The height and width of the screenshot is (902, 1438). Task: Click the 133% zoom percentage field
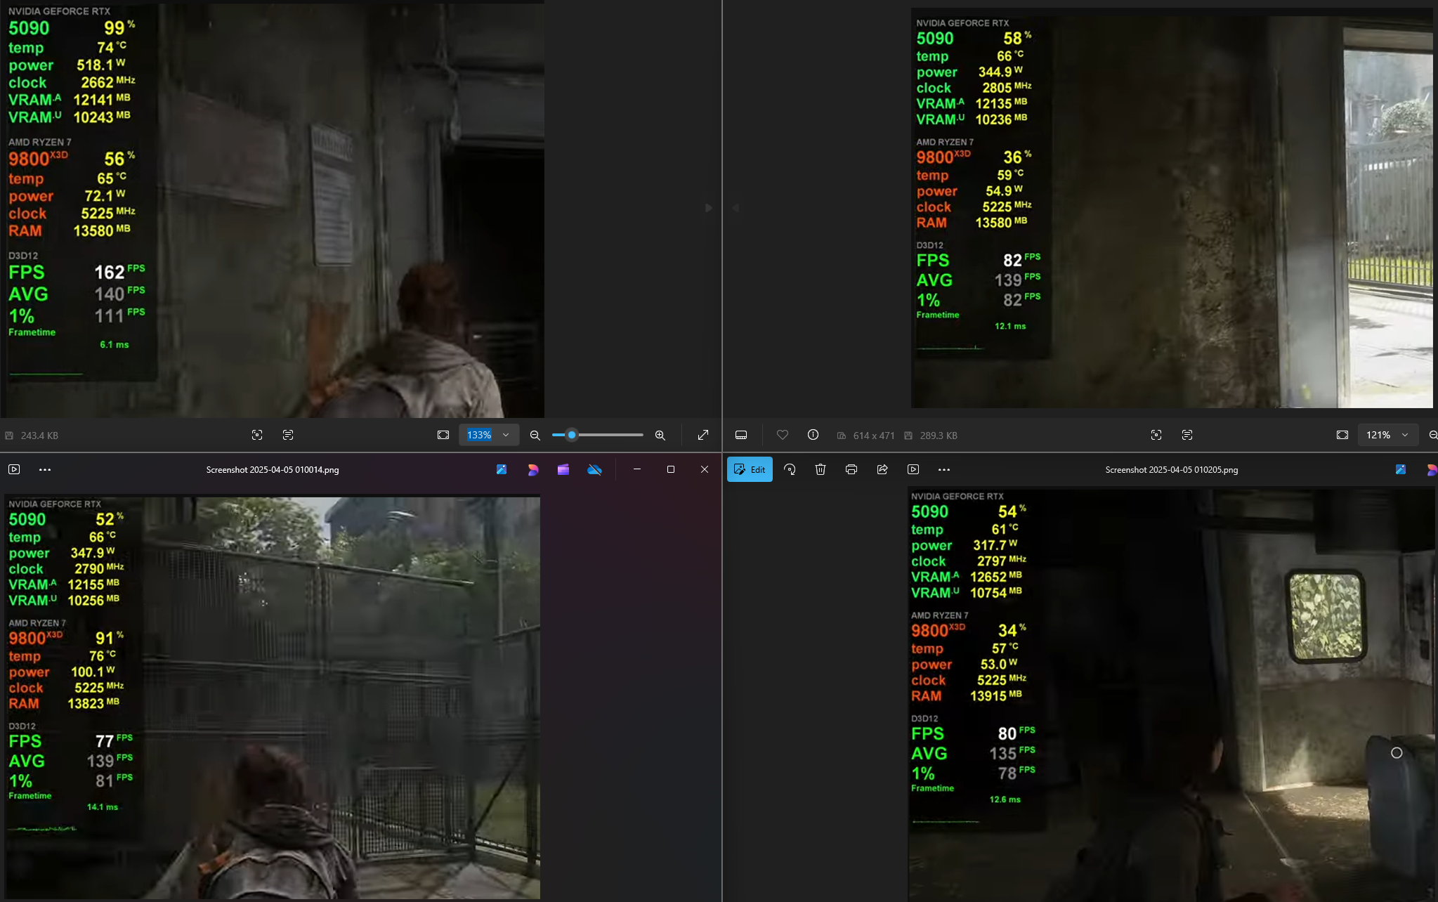(x=479, y=435)
